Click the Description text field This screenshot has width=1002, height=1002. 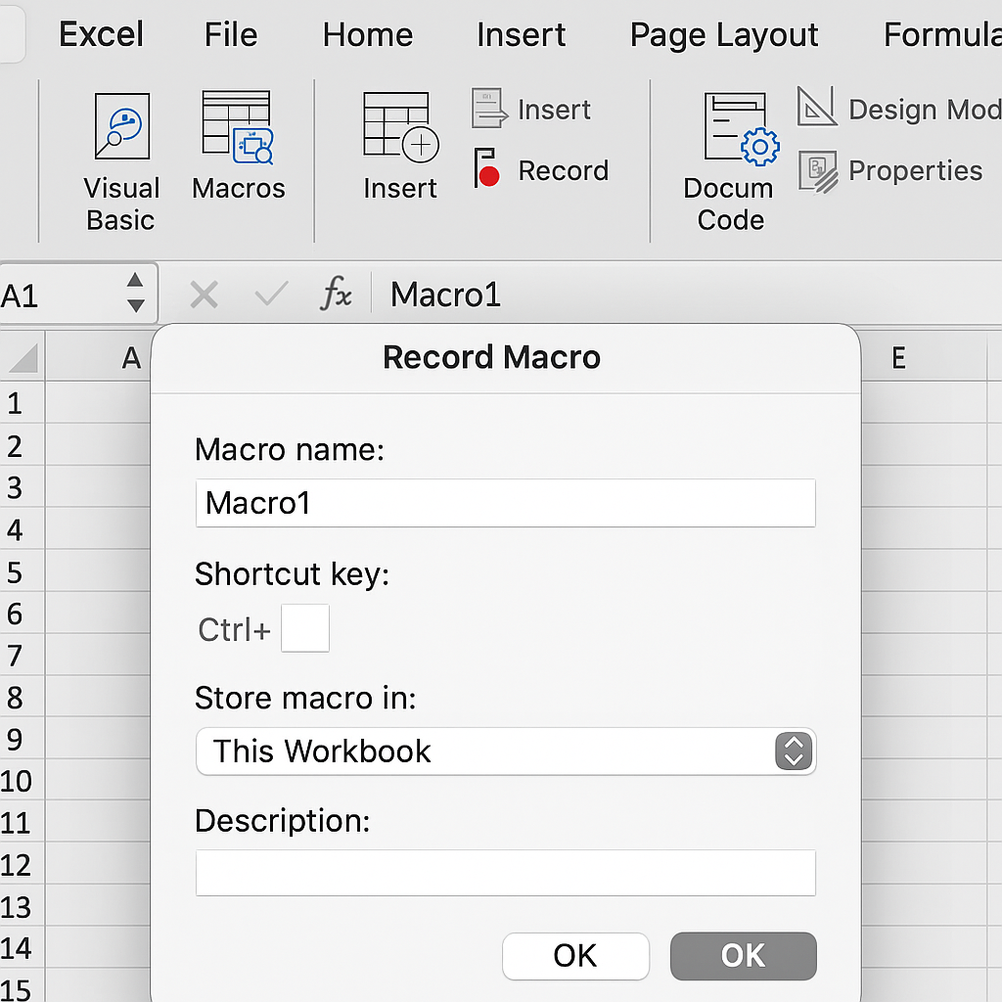(506, 873)
